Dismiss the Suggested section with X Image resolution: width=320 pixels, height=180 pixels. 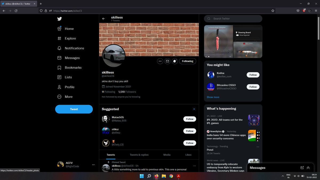194,109
